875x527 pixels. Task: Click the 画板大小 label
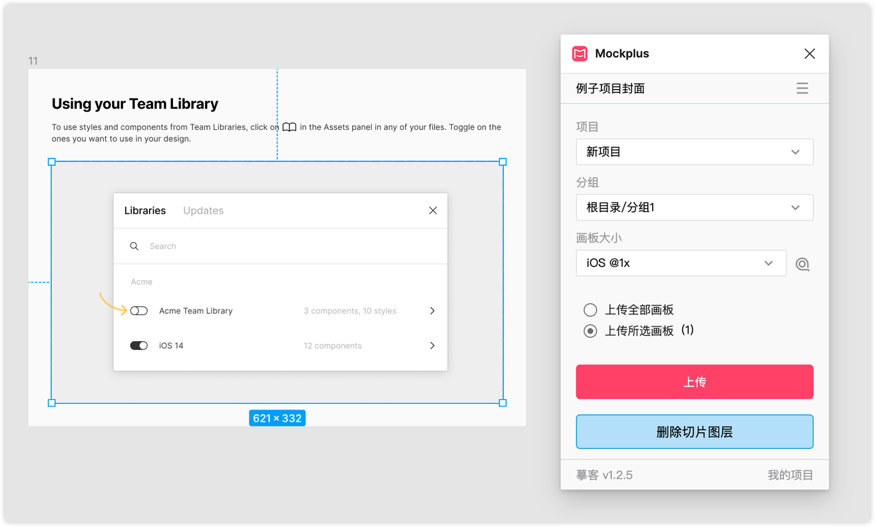[x=599, y=238]
